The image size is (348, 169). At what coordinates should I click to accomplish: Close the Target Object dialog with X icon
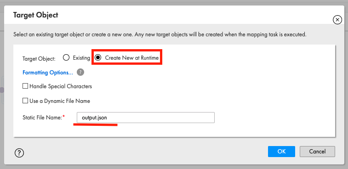point(337,20)
